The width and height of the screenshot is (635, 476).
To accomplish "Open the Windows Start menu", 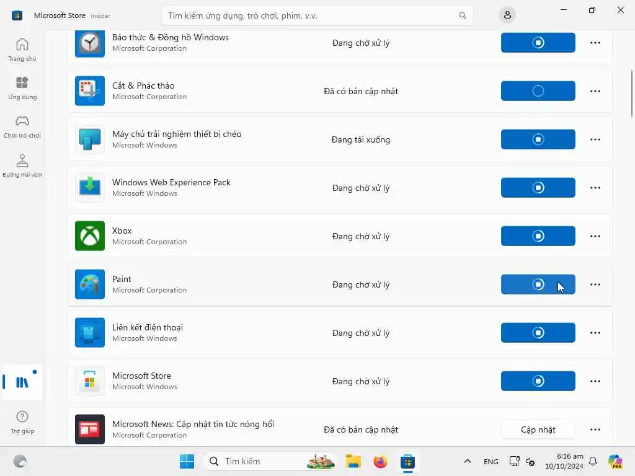I will click(187, 461).
